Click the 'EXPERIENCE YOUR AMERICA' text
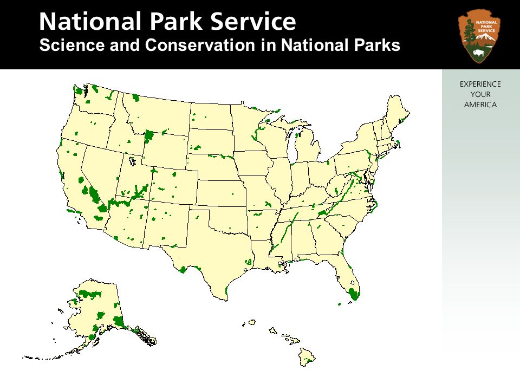The width and height of the screenshot is (520, 390). pyautogui.click(x=480, y=94)
